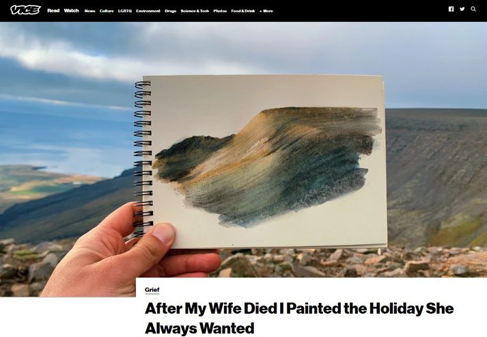Go to Photos section

tap(220, 11)
